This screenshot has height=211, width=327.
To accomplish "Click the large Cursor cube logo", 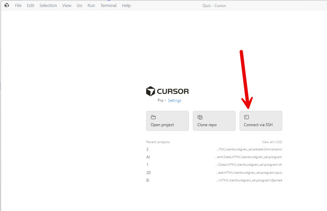I will [150, 91].
